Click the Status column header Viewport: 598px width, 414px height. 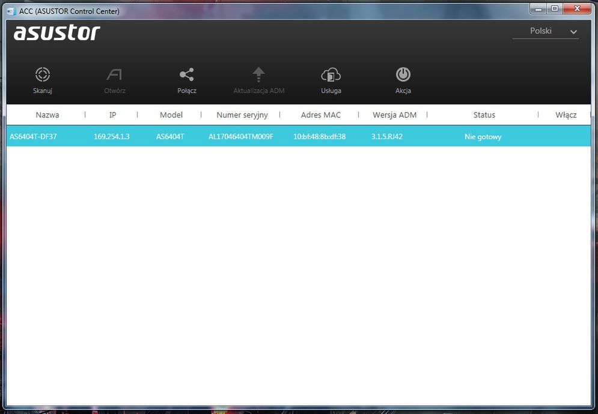(x=484, y=115)
